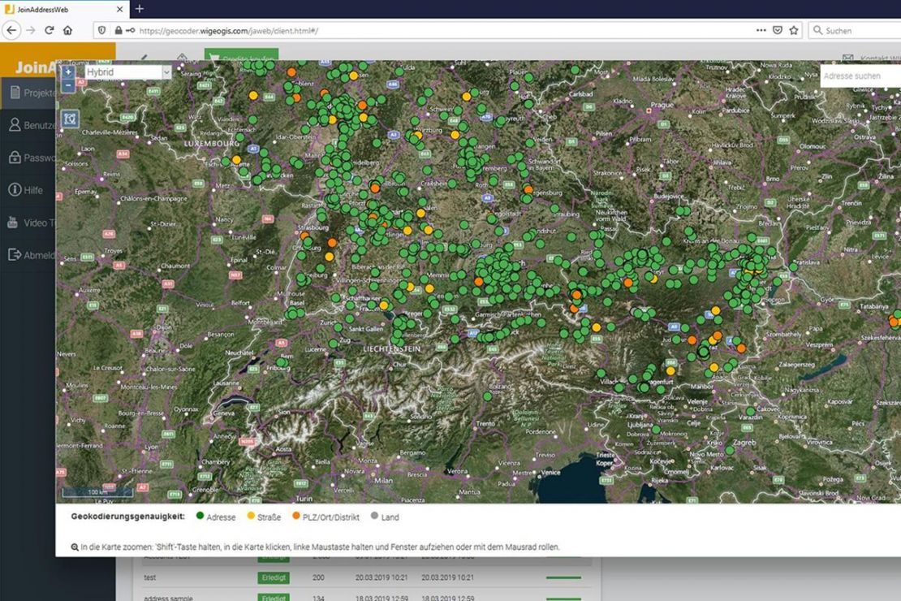Click the Geokodierungsgenauigkeit label
The width and height of the screenshot is (901, 601).
(127, 517)
